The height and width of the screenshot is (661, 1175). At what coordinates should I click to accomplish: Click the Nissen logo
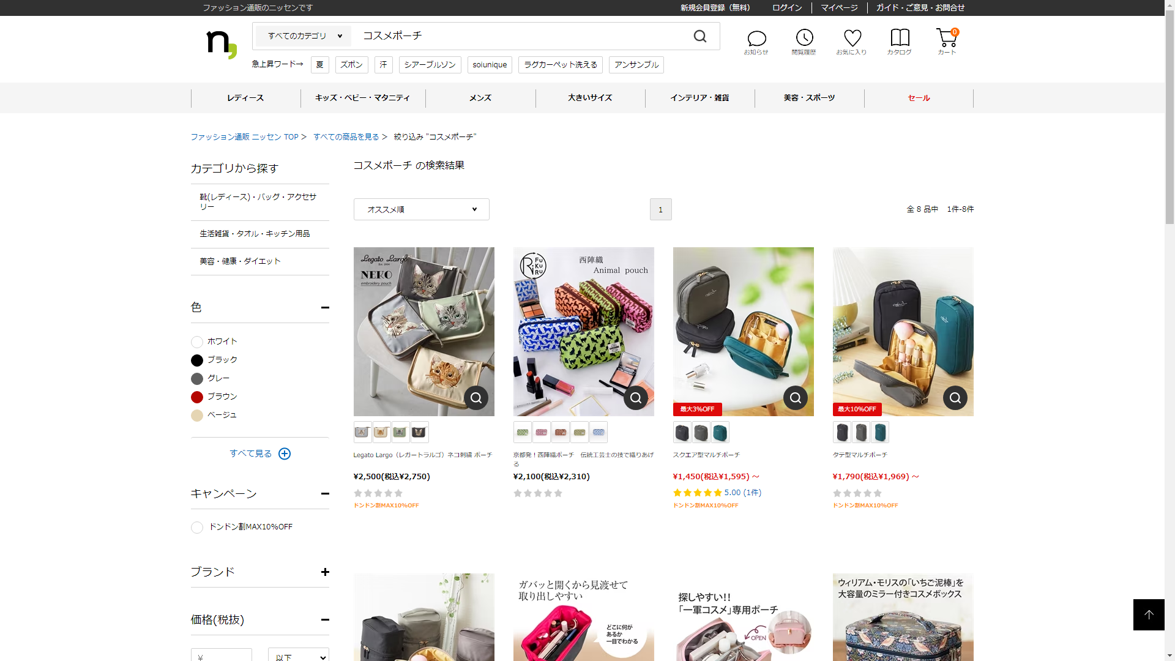(221, 44)
